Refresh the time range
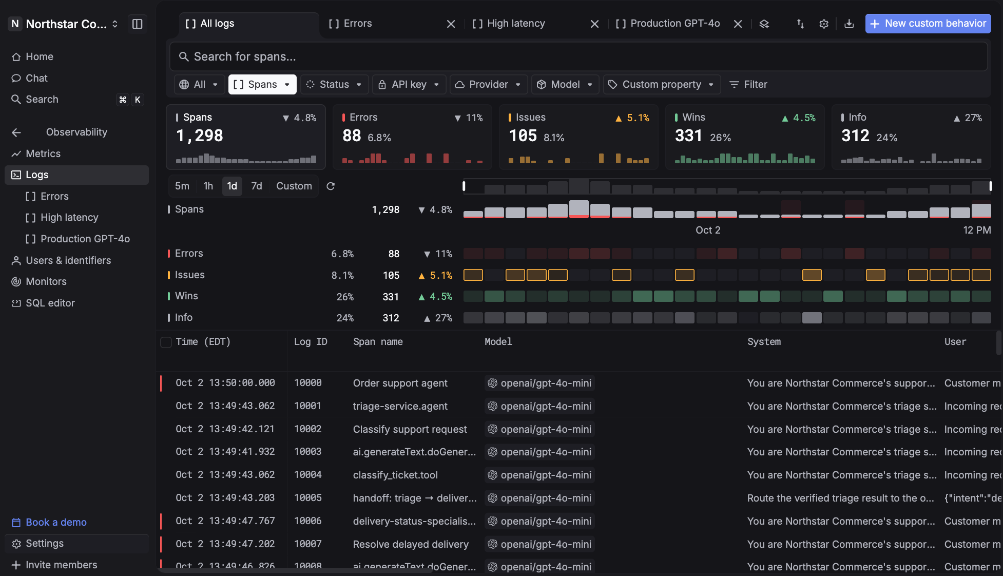Screen dimensions: 1003x576 331,186
